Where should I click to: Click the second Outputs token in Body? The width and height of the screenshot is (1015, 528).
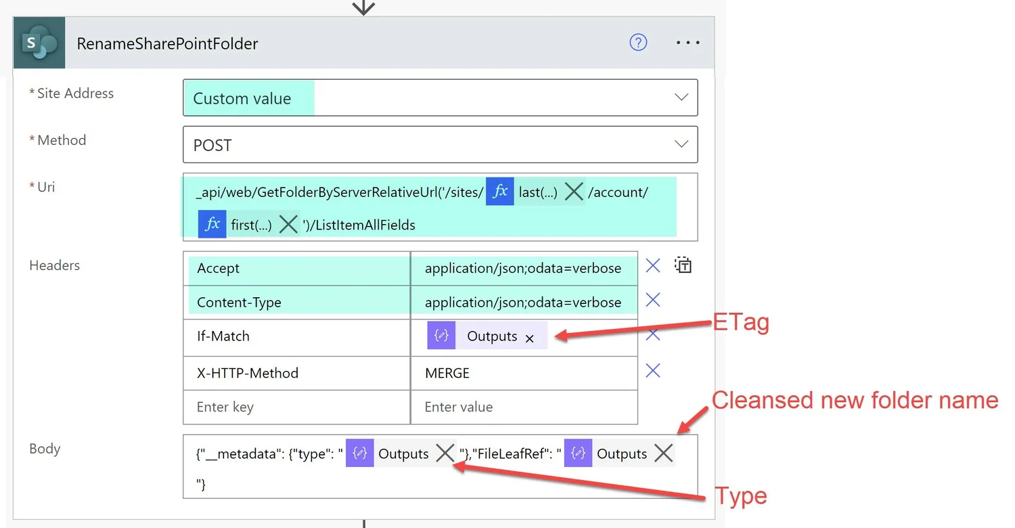(622, 454)
